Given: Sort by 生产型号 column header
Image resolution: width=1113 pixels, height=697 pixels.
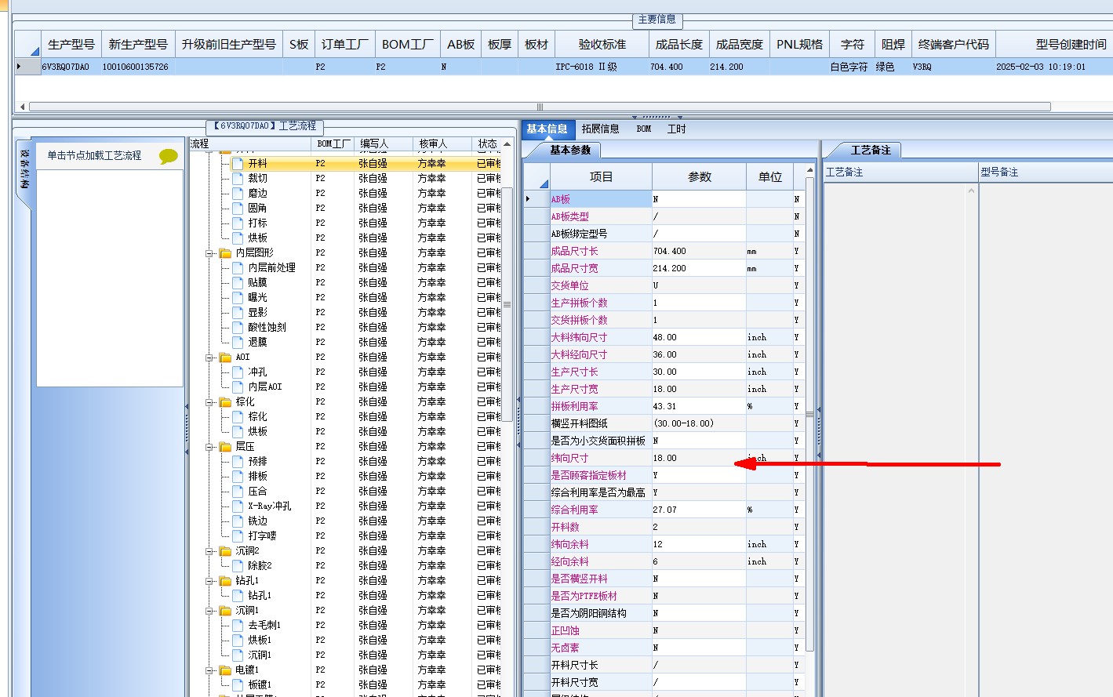Looking at the screenshot, I should (71, 45).
